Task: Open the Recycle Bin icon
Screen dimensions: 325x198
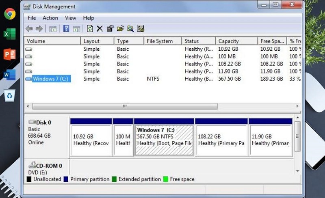Action: tap(10, 96)
